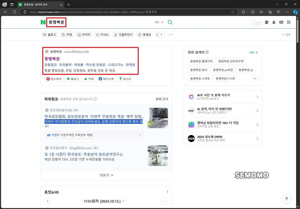Open the 트리플럭 sublink
Image resolution: width=300 pixels, height=209 pixels.
[65, 65]
